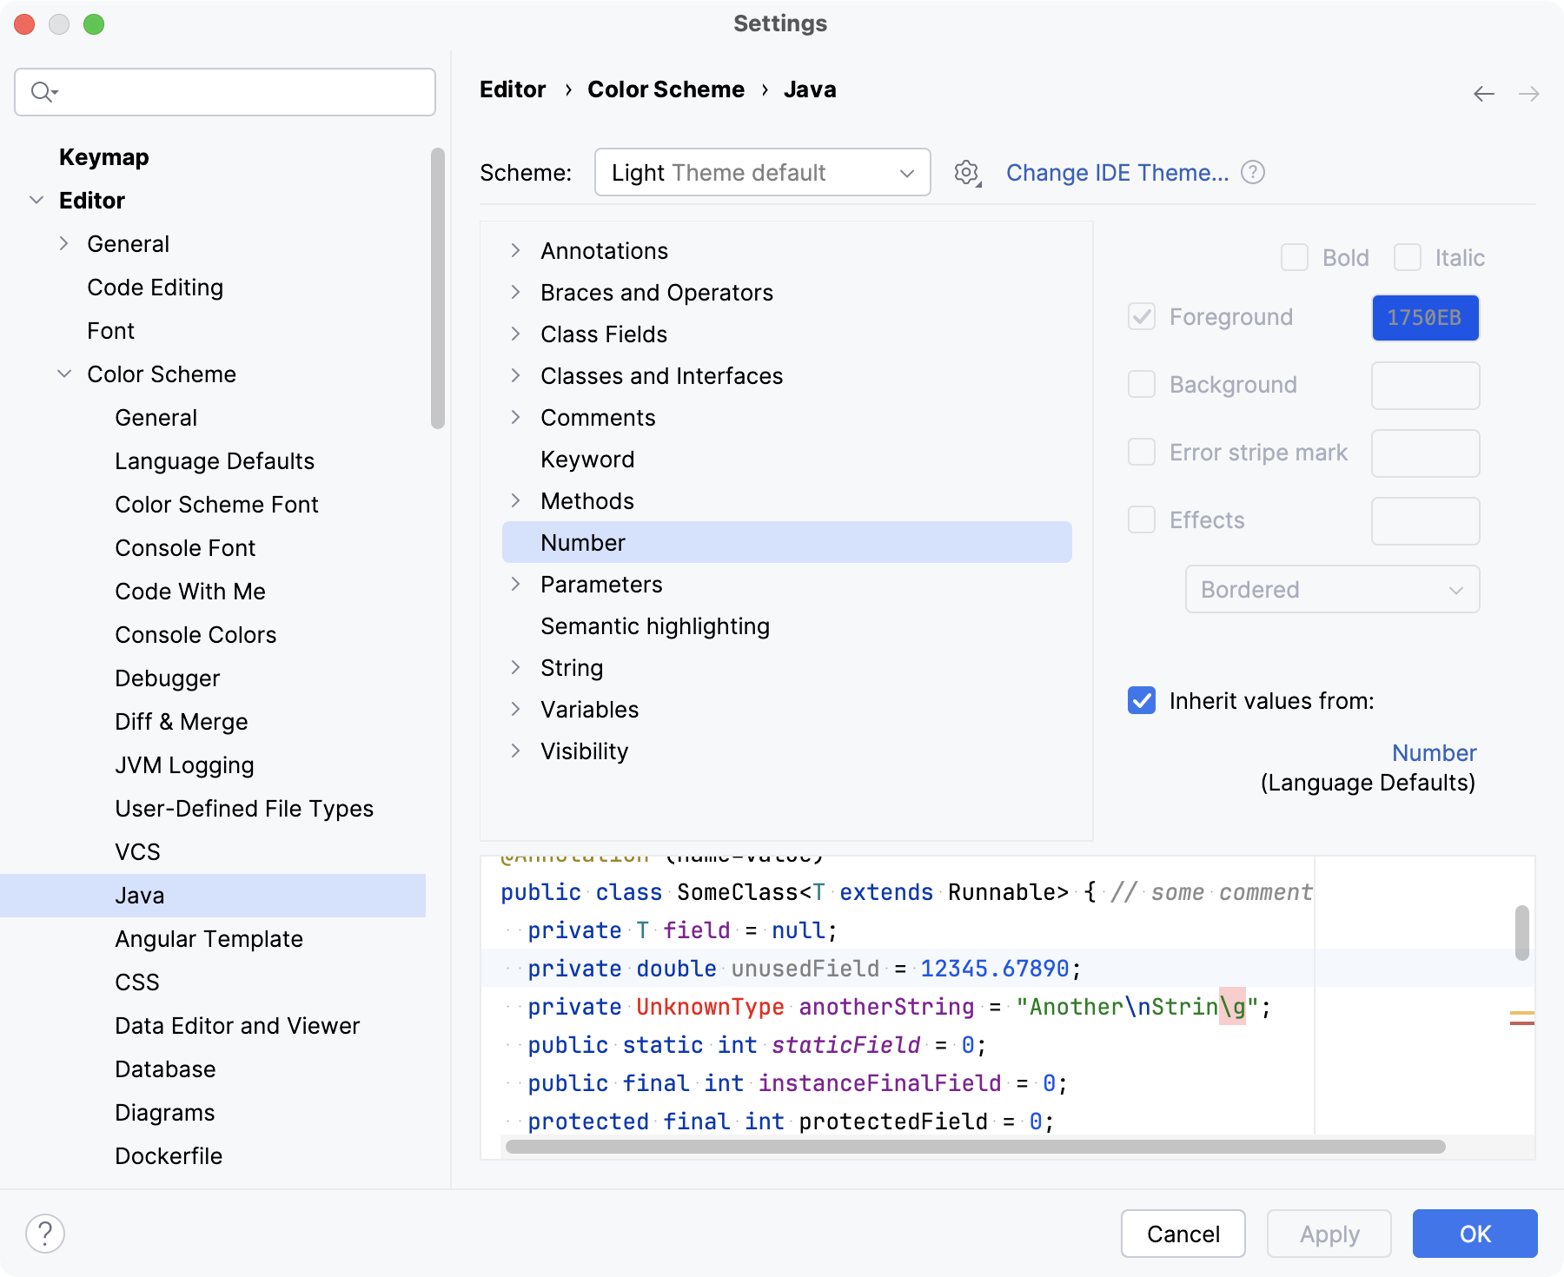
Task: Click Editor in the breadcrumb path
Action: coord(513,89)
